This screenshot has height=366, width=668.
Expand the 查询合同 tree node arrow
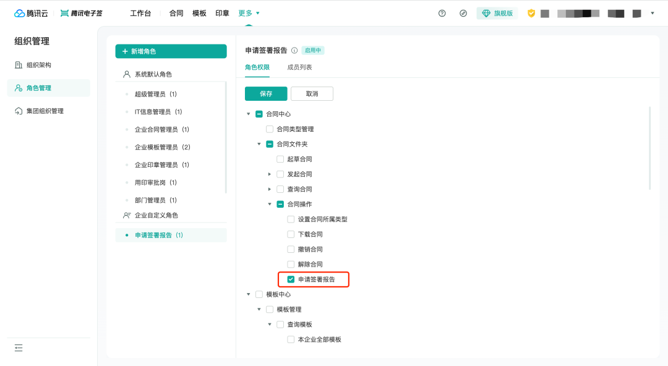click(270, 189)
